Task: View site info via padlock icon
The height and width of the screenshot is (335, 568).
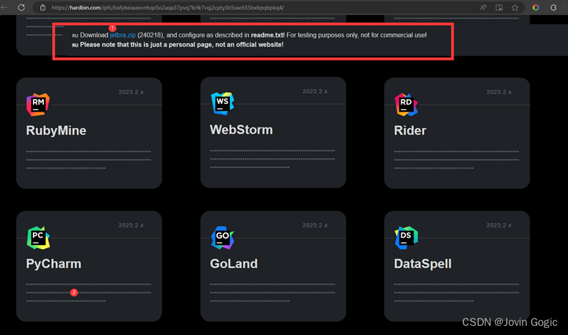Action: (x=43, y=7)
